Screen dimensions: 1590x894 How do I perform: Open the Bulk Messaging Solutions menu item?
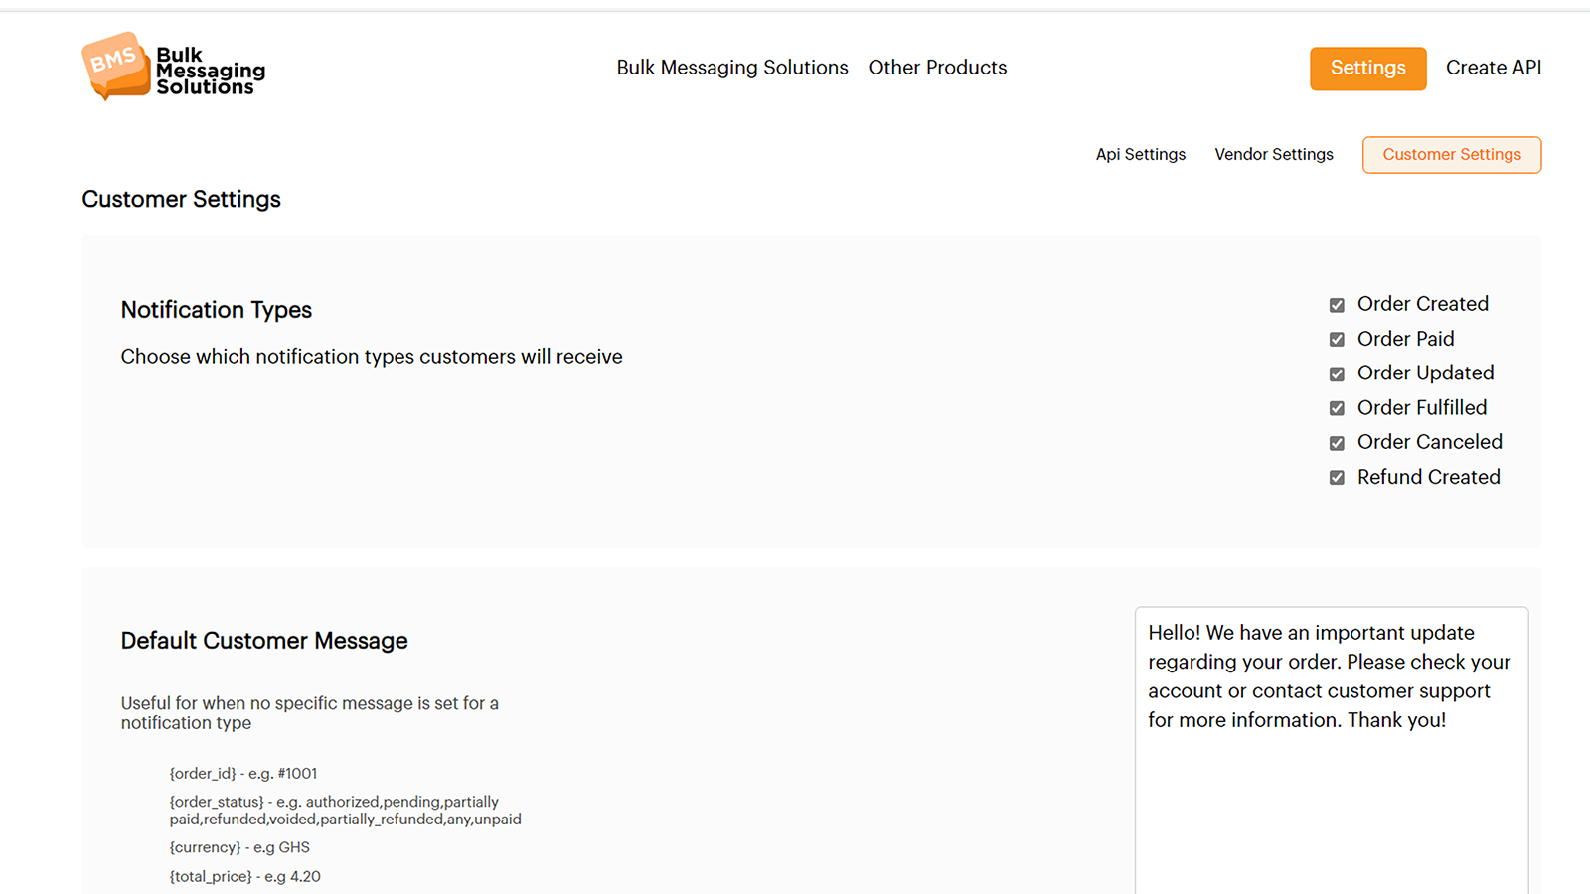click(x=732, y=68)
